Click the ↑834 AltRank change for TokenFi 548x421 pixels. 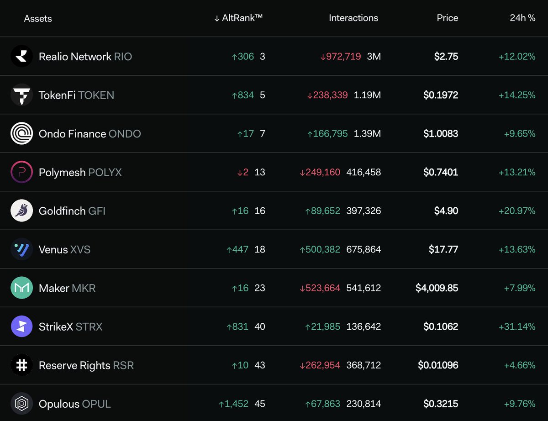243,95
